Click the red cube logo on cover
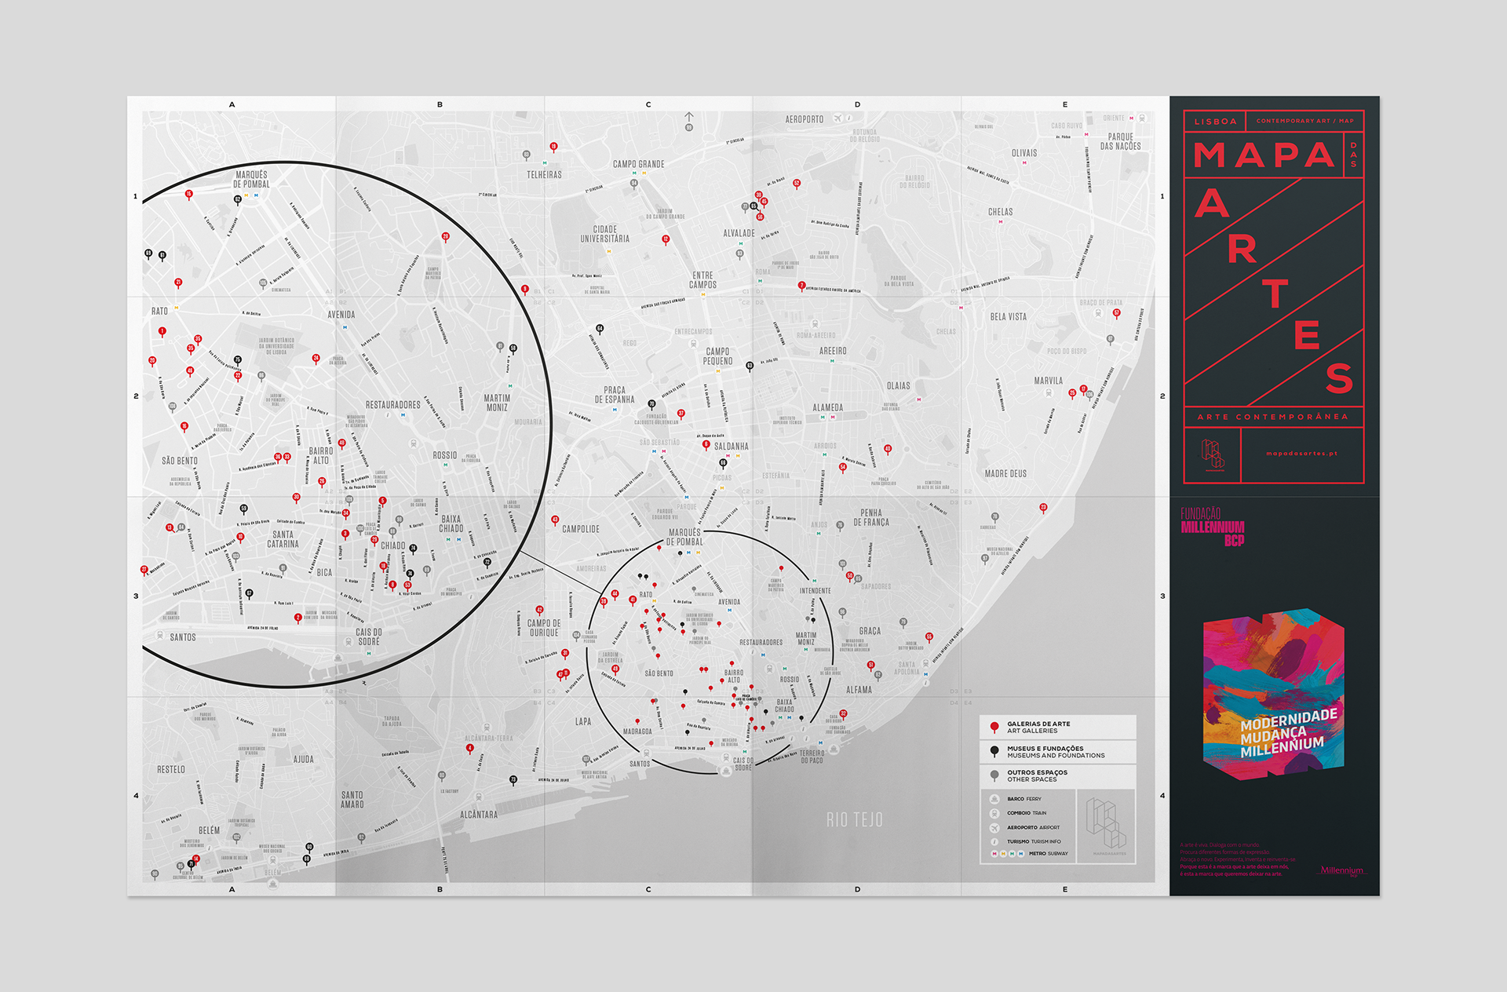This screenshot has width=1507, height=992. click(x=1213, y=454)
